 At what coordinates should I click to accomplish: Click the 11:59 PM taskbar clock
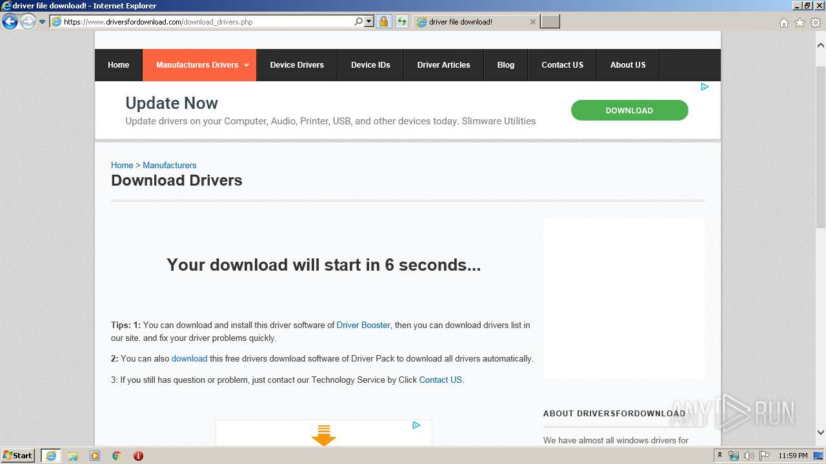tap(793, 456)
